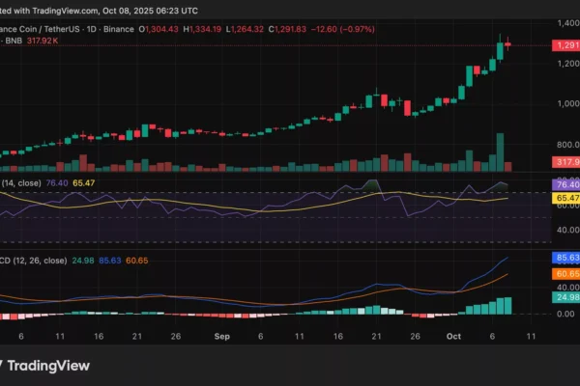Screen dimensions: 580x386
Task: Select the purple RSI 76.40 axis tag
Action: coord(565,184)
